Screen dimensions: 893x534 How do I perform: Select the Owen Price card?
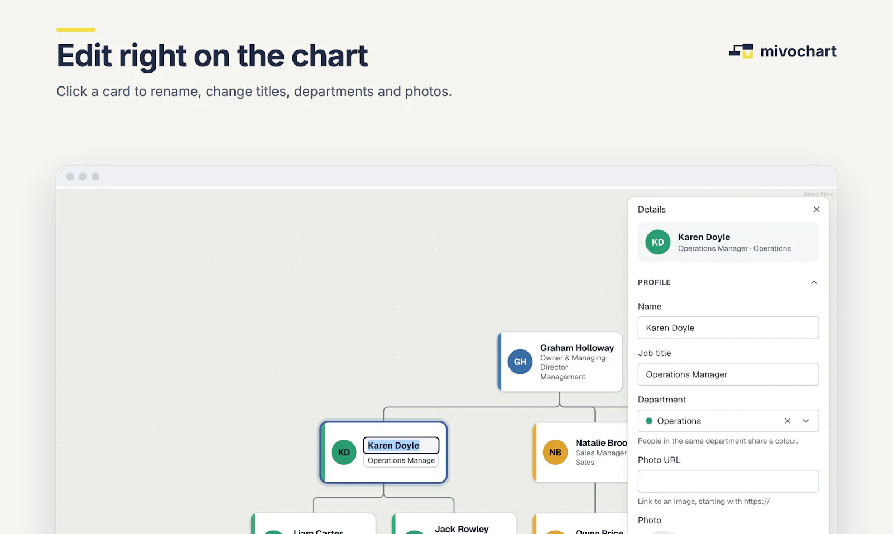(580, 524)
